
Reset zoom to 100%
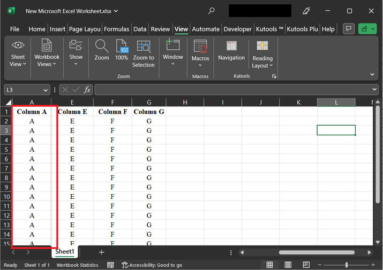pos(122,50)
